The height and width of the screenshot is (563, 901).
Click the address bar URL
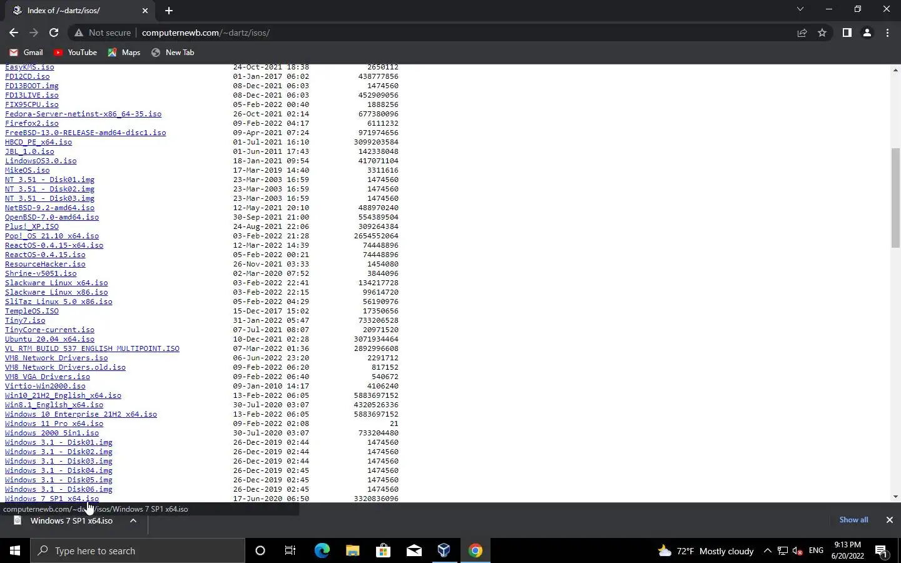click(x=205, y=33)
